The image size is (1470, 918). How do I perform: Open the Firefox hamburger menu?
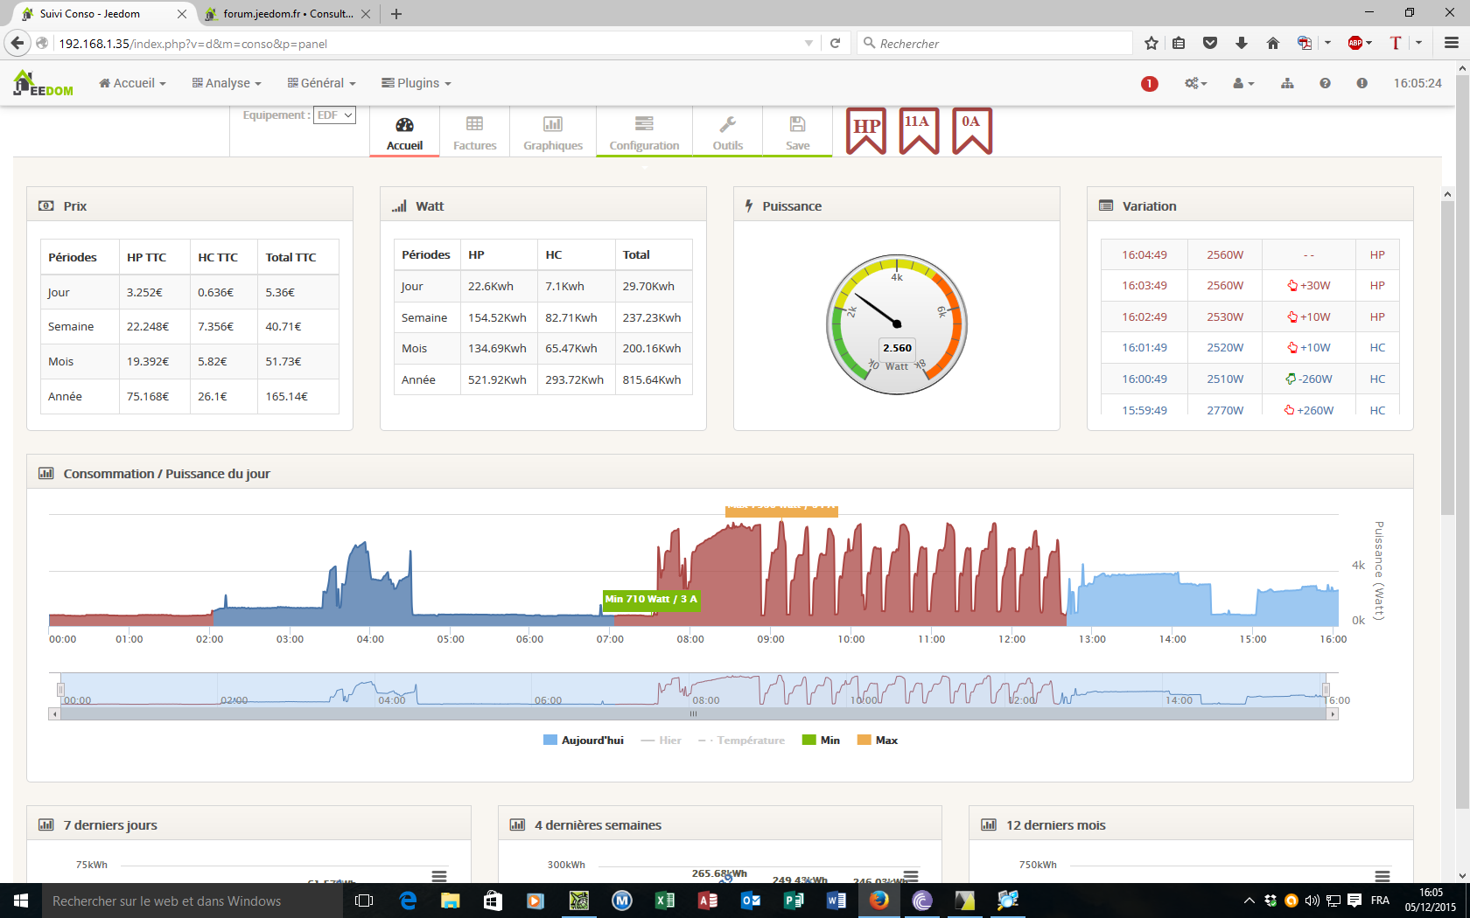click(1451, 43)
